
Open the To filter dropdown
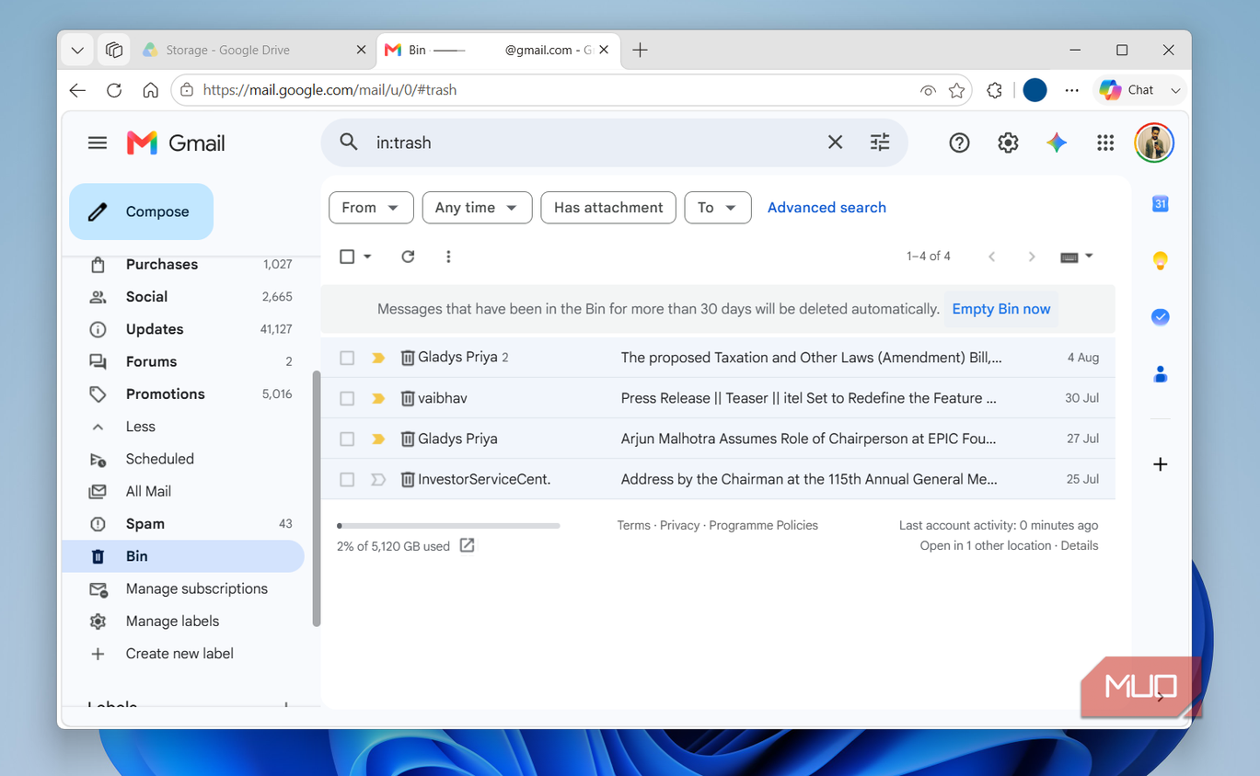718,208
